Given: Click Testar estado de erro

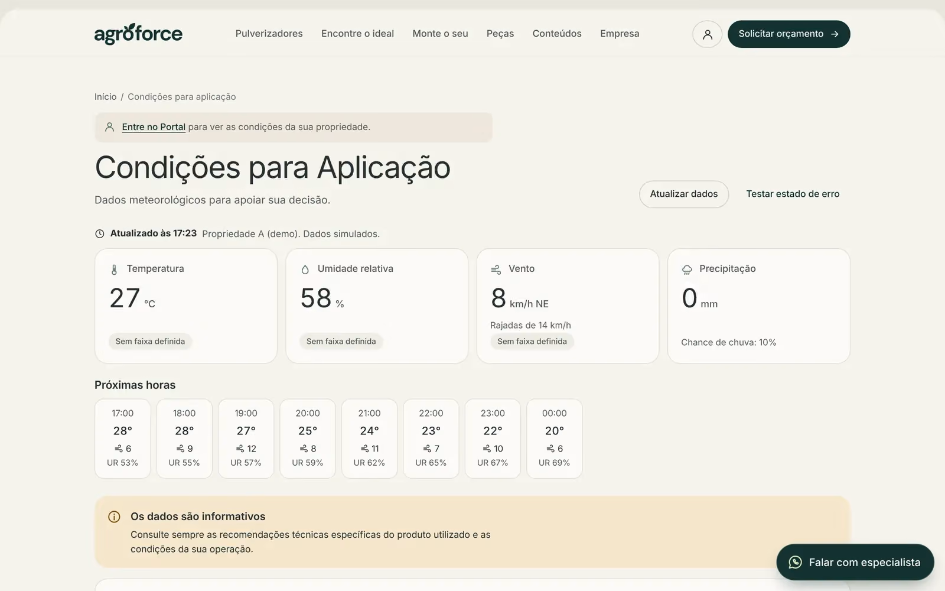Looking at the screenshot, I should [x=793, y=194].
